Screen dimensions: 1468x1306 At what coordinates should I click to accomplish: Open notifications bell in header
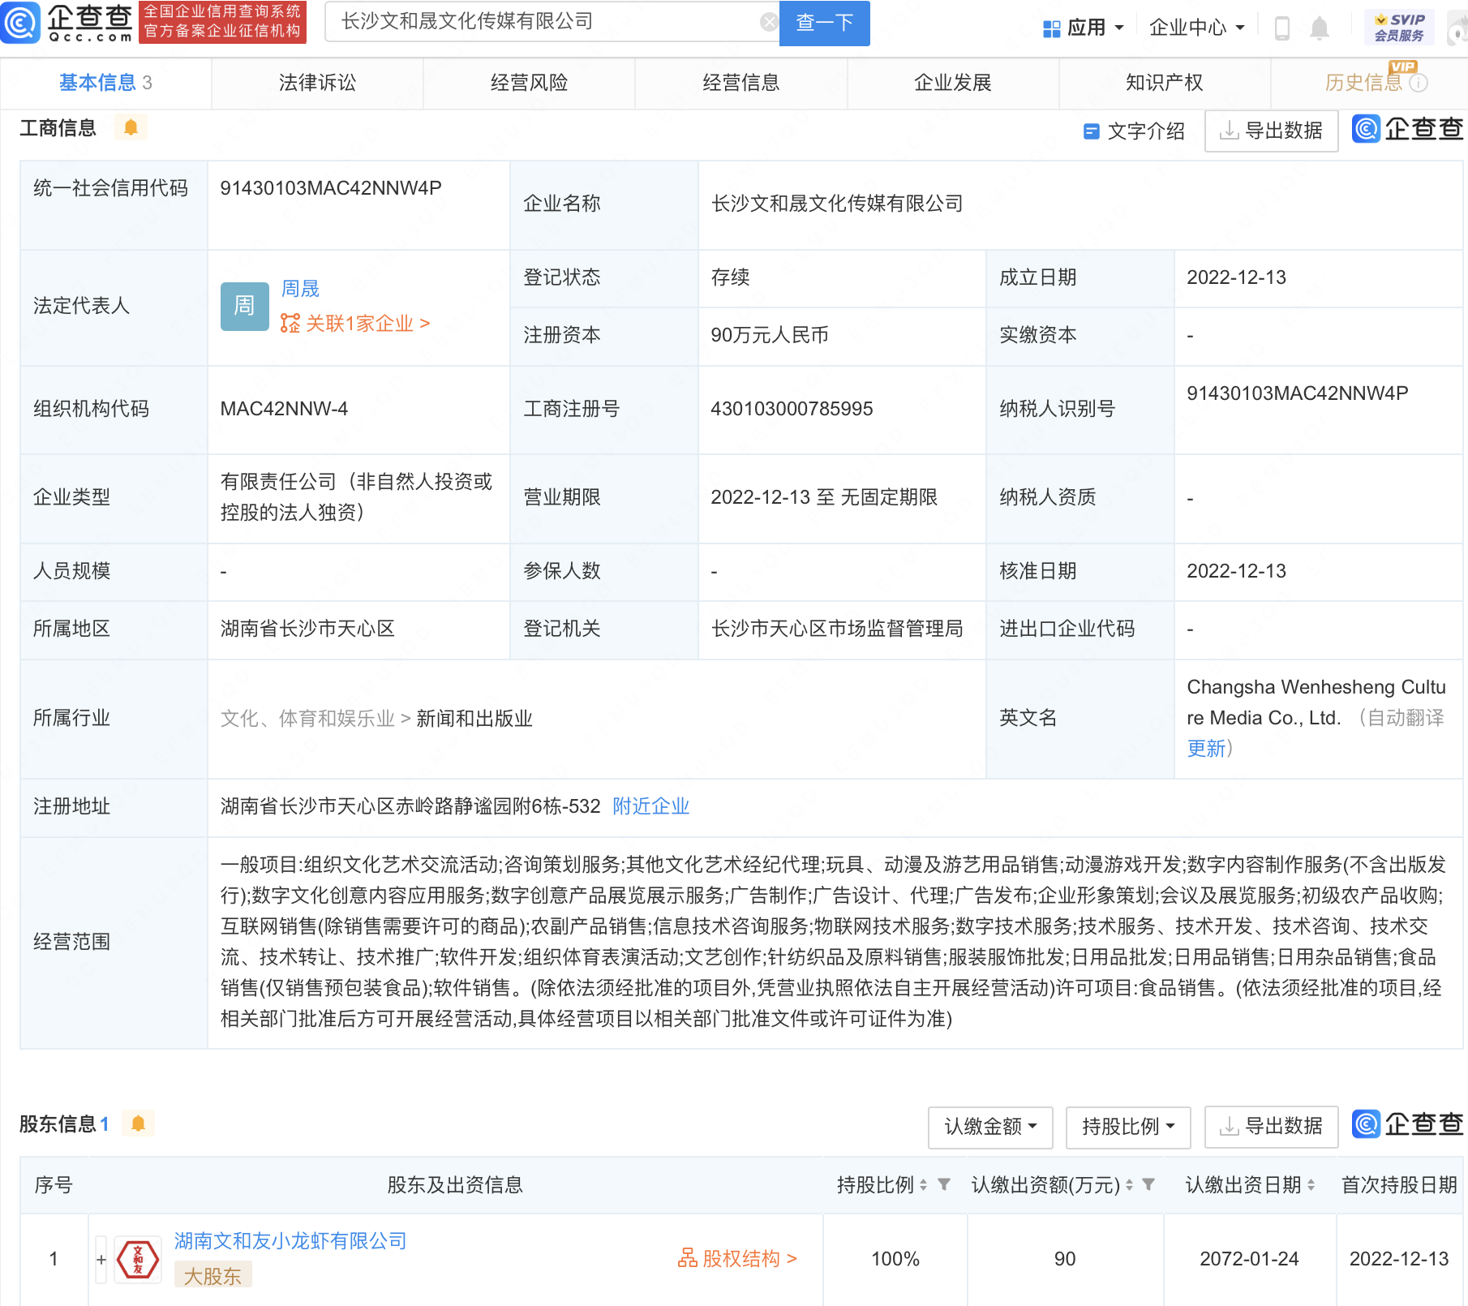pyautogui.click(x=1320, y=28)
